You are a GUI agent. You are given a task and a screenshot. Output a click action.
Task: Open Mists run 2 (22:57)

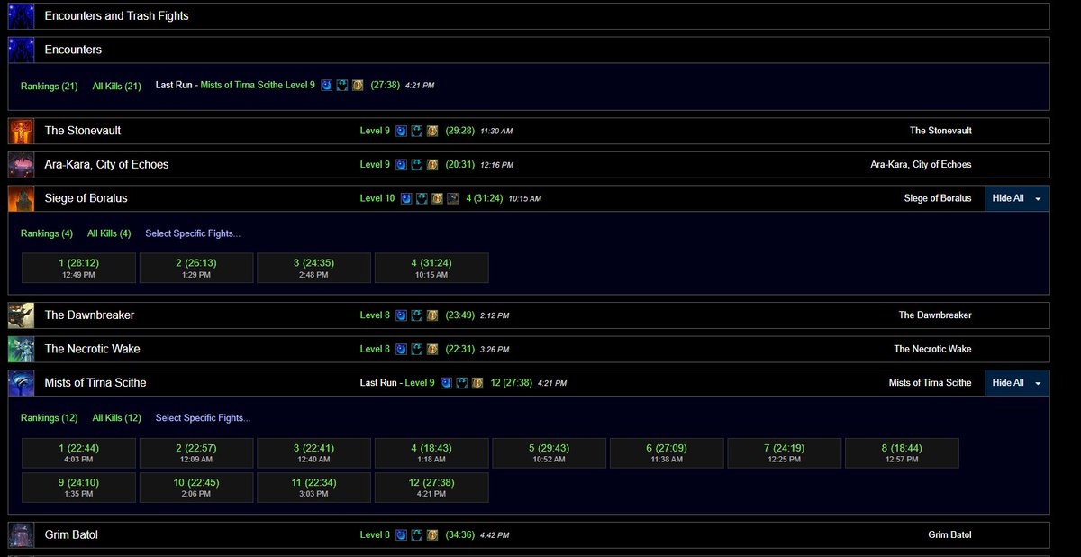196,453
